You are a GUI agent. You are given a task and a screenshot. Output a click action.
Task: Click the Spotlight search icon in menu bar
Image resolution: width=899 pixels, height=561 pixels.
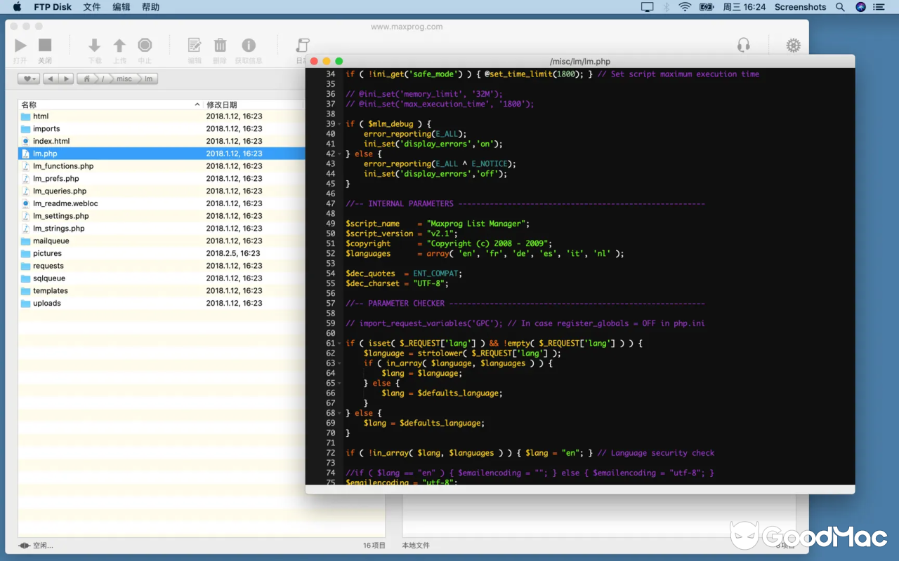(x=840, y=7)
